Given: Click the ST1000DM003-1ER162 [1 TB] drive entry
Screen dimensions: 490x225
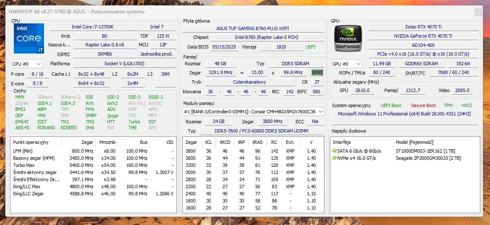Looking at the screenshot, I should click(425, 151).
